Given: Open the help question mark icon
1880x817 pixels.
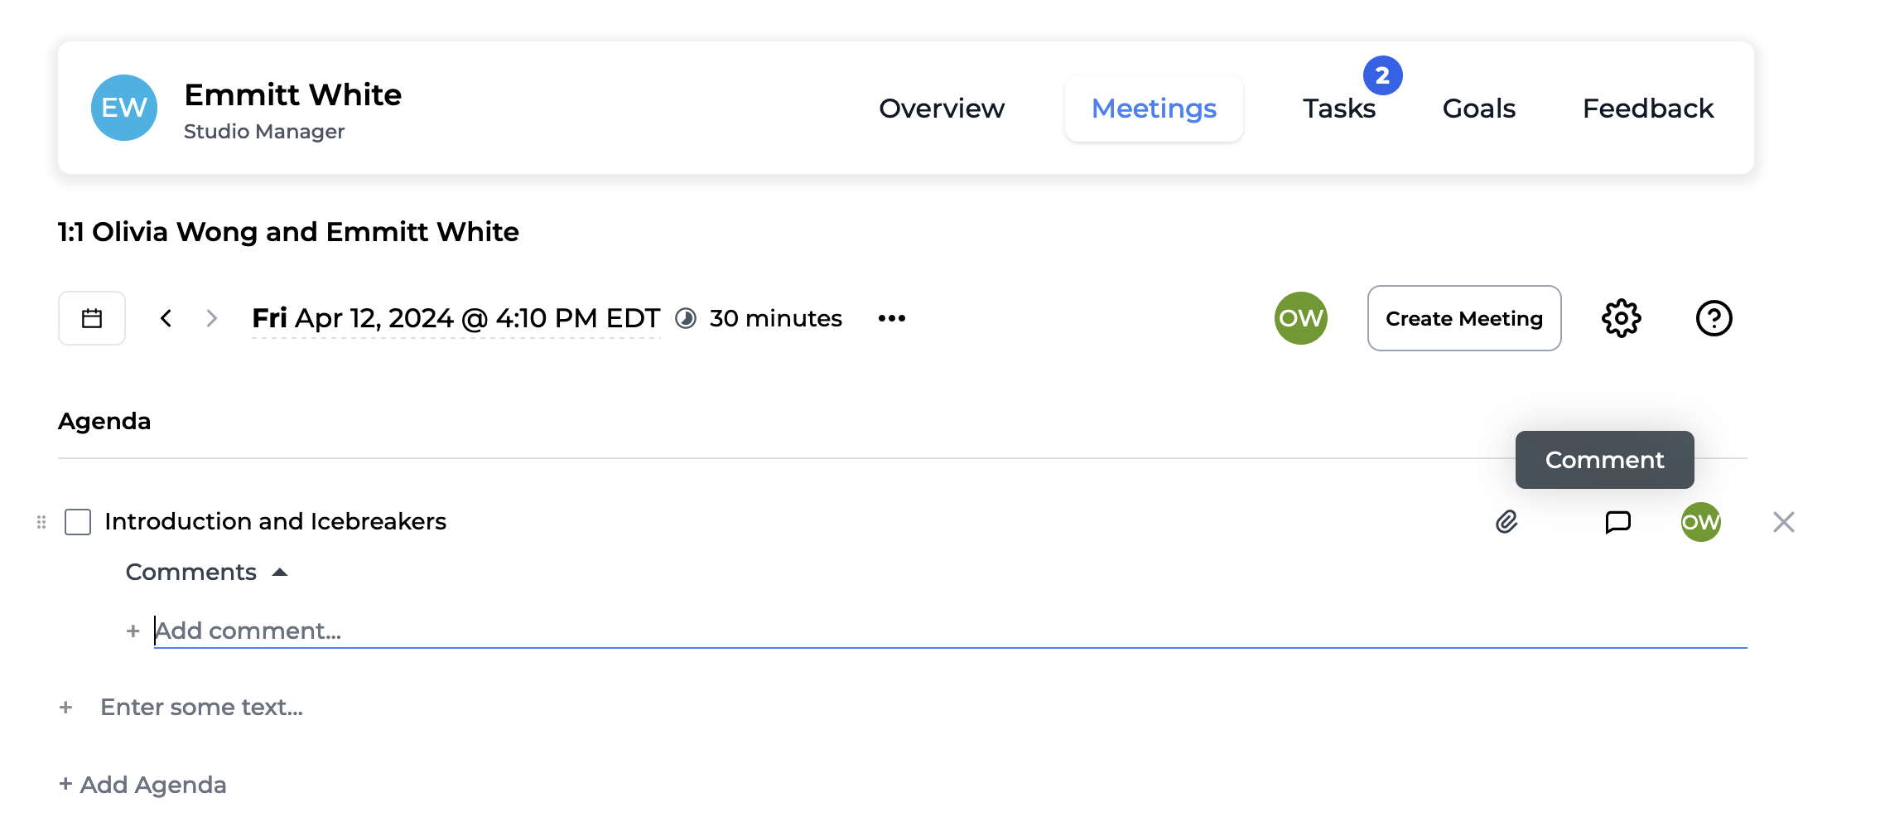Looking at the screenshot, I should tap(1714, 318).
